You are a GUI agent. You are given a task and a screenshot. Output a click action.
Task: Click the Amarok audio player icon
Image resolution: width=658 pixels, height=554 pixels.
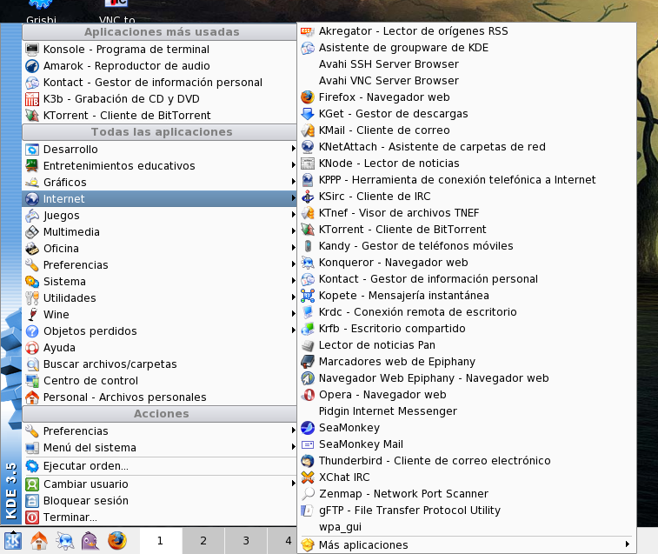tap(32, 66)
